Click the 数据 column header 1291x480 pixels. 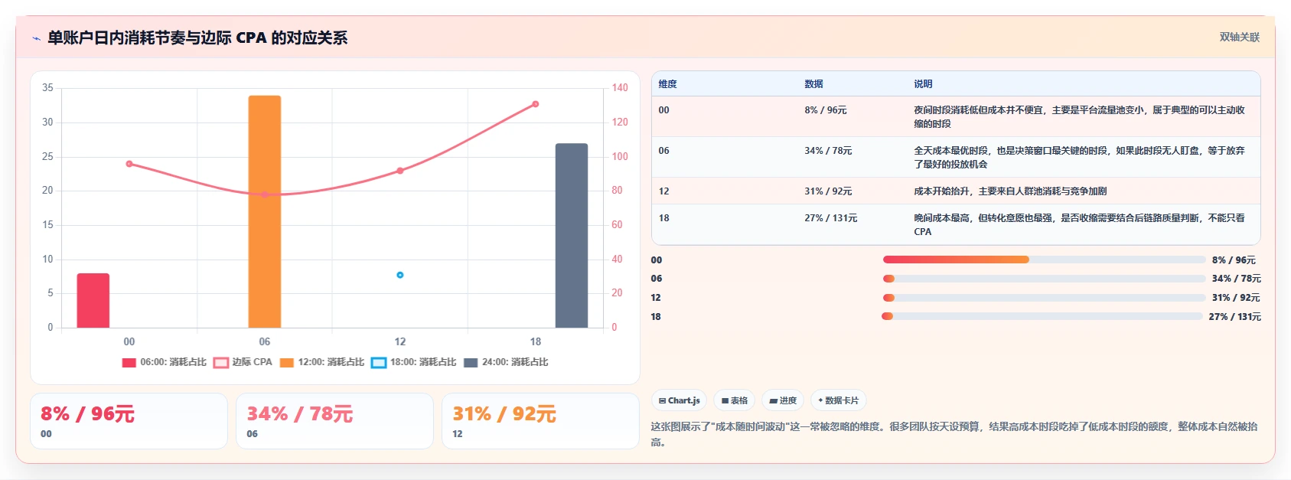[x=813, y=84]
